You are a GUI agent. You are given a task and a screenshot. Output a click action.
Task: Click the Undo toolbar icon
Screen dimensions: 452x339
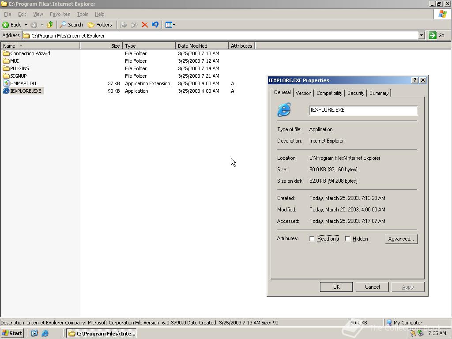[x=155, y=25]
